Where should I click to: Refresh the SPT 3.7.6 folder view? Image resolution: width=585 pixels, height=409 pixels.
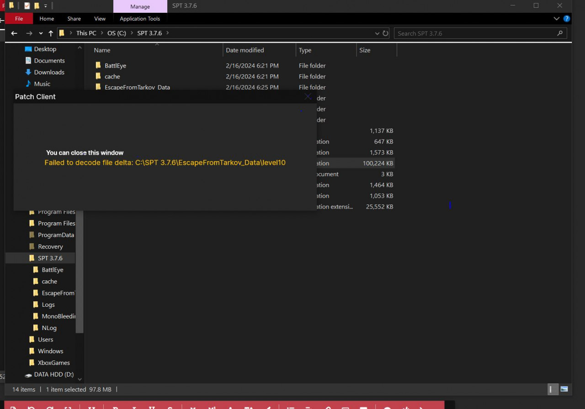385,33
